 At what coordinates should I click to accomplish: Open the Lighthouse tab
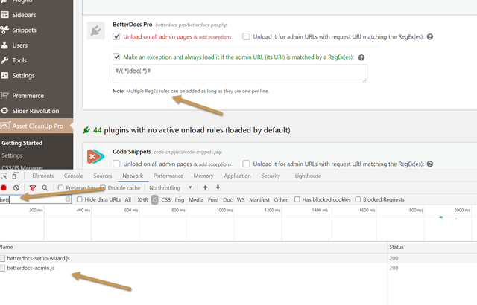pos(308,176)
